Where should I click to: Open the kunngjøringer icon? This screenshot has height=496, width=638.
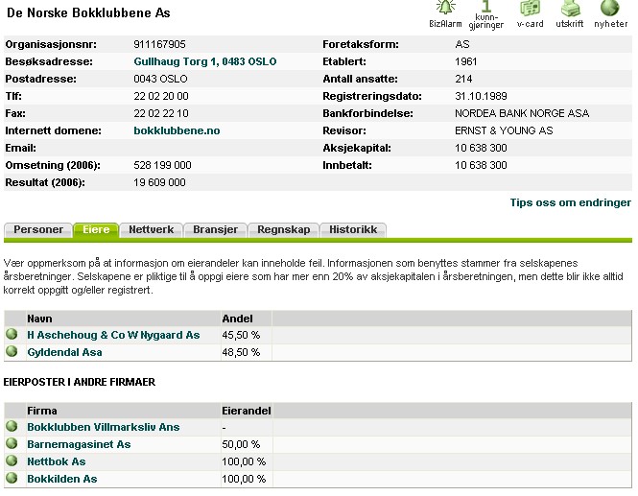click(485, 6)
